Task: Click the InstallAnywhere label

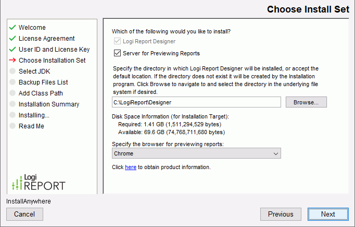Action: 29,201
